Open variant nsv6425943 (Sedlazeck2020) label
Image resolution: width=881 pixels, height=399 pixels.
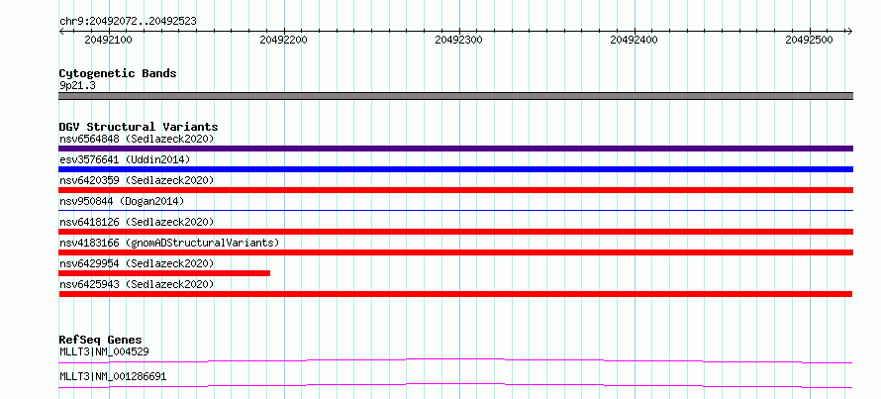(137, 284)
